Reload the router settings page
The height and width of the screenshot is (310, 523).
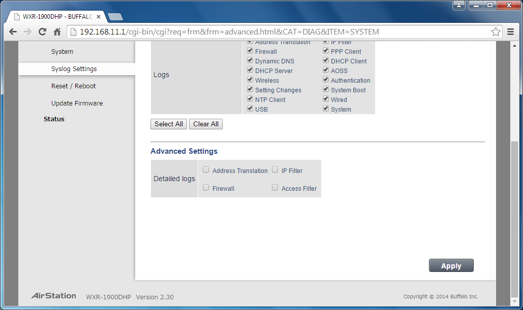pos(42,31)
